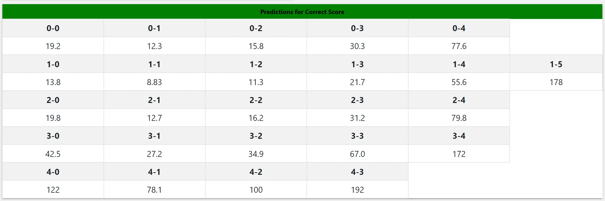605x201 pixels.
Task: Click the 172 odds under 3-4
Action: (459, 154)
